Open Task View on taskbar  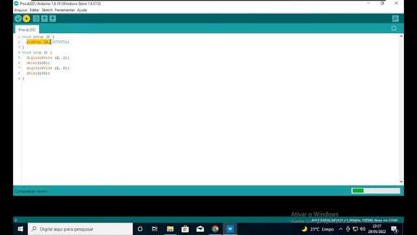pyautogui.click(x=154, y=229)
